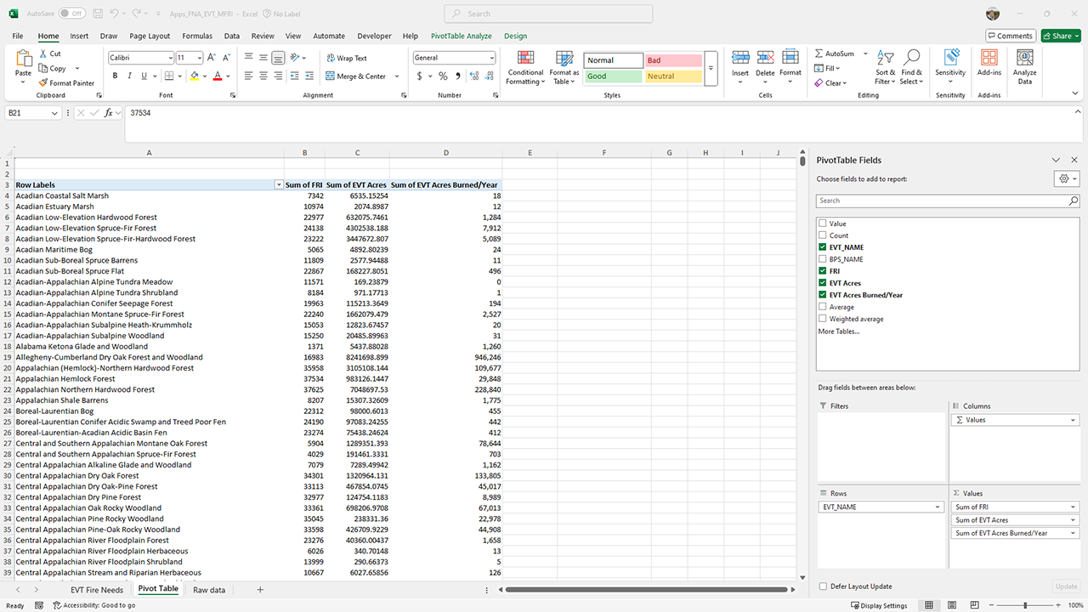Enable Defer Layout Update
Screen dimensions: 1088x612
pyautogui.click(x=823, y=586)
